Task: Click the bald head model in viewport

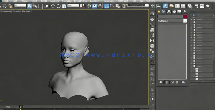Action: pos(75,50)
